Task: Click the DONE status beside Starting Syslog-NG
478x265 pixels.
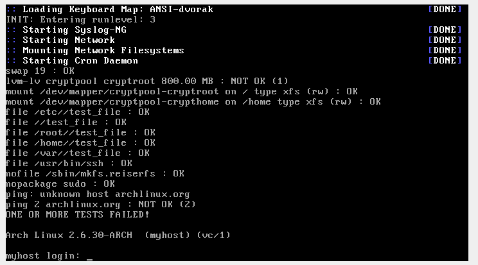Action: coord(444,30)
